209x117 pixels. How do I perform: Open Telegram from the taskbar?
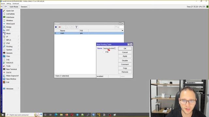(77, 115)
